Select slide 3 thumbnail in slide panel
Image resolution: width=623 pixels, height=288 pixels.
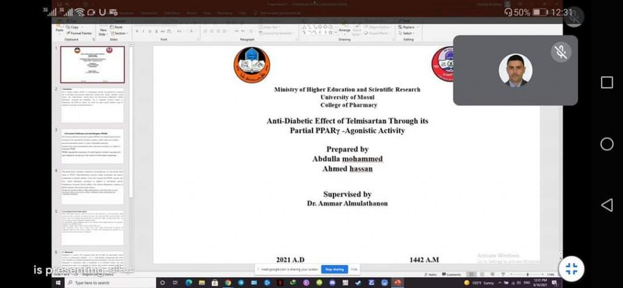pos(92,146)
